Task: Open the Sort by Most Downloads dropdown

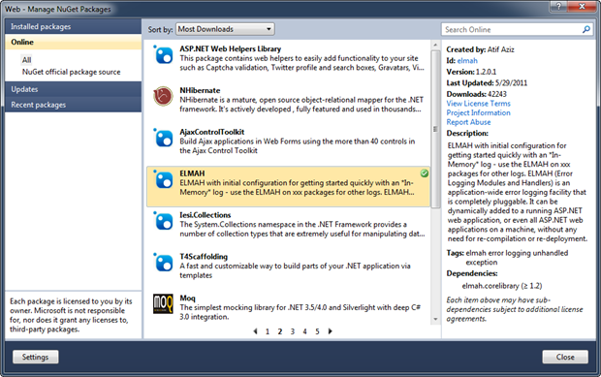Action: point(225,29)
